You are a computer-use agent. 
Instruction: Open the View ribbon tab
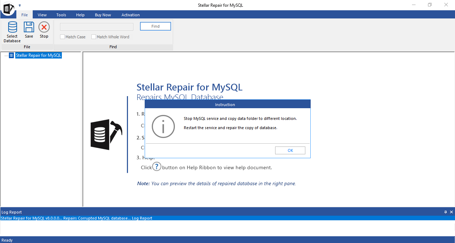tap(42, 15)
